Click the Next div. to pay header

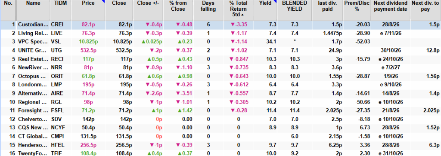tap(425, 6)
